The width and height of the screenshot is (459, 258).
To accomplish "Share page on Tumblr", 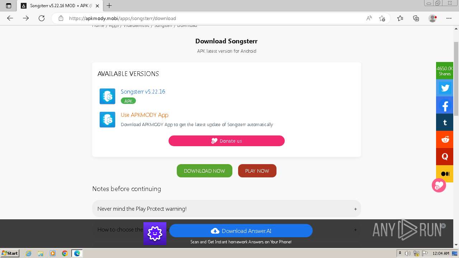I will point(445,123).
